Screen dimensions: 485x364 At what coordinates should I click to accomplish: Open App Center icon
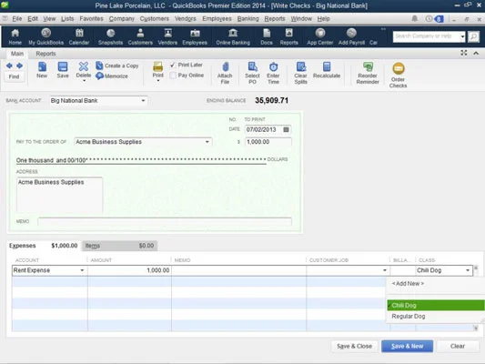(320, 36)
